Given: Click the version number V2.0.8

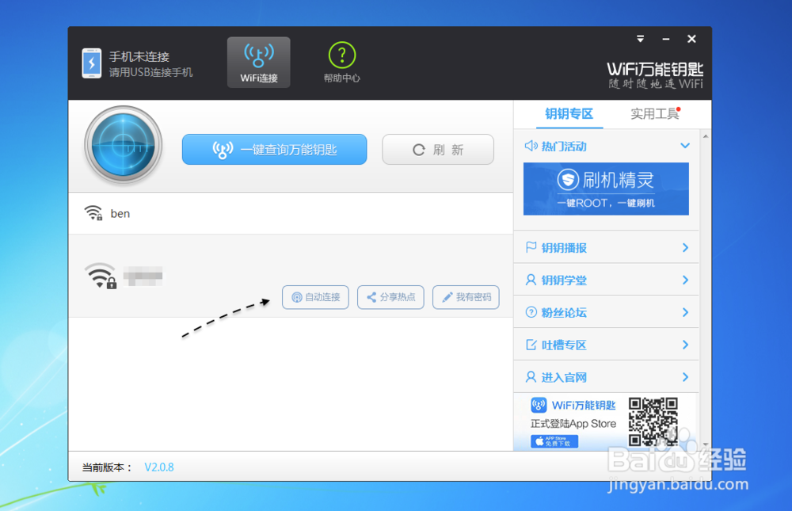Looking at the screenshot, I should (159, 467).
